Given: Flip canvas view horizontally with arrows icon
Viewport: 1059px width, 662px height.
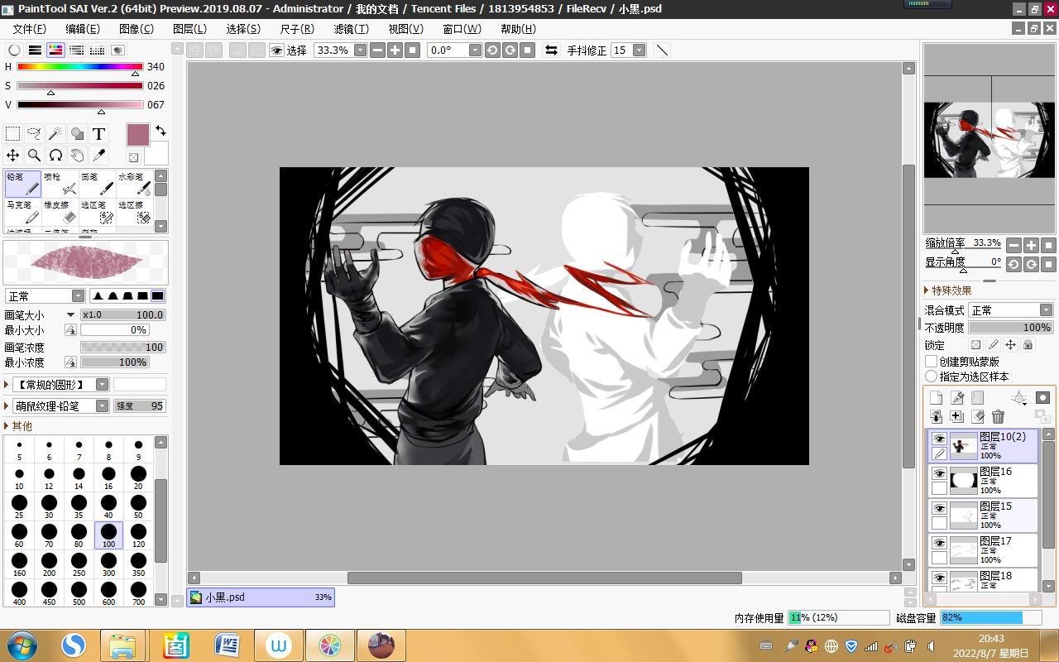Looking at the screenshot, I should click(x=551, y=50).
